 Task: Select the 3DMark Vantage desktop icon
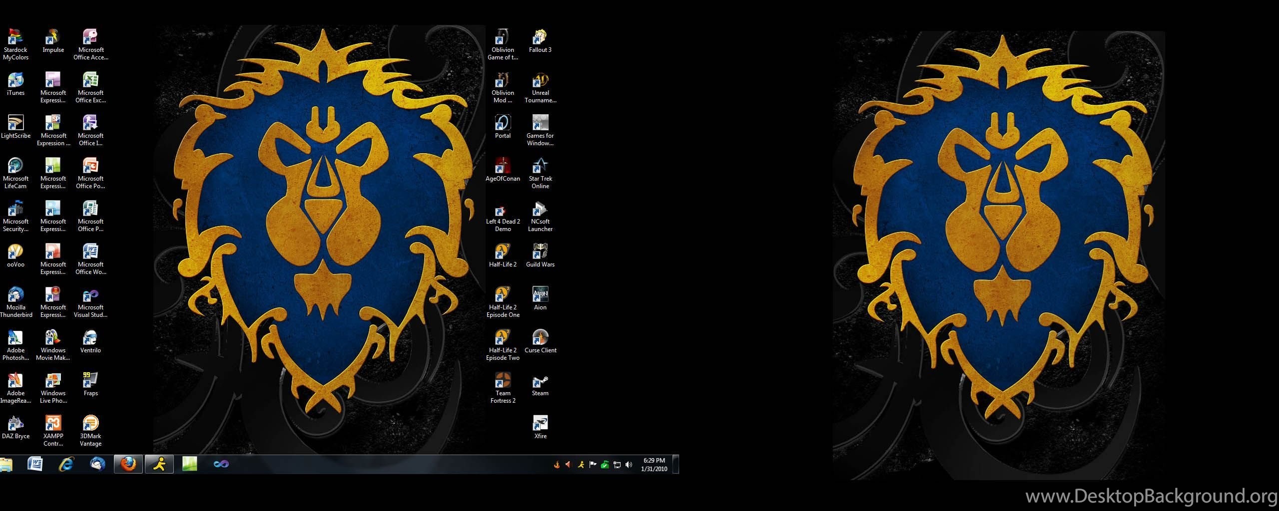point(90,431)
